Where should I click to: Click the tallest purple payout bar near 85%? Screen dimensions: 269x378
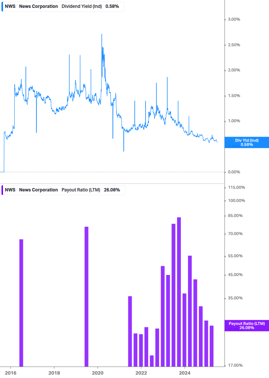click(x=179, y=292)
